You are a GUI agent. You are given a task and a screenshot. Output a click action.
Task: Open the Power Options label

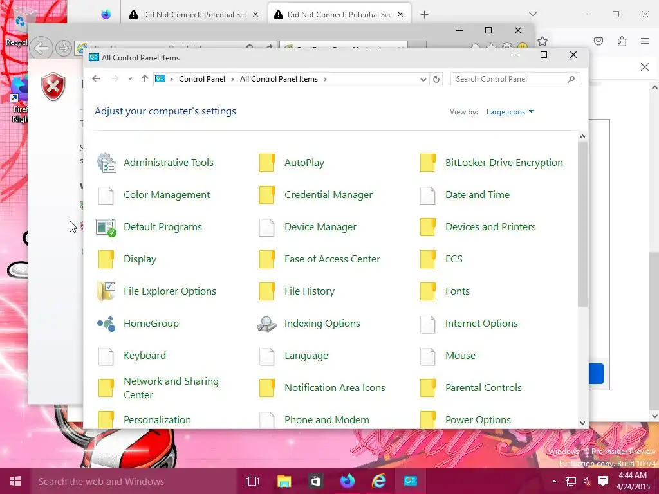tap(478, 419)
